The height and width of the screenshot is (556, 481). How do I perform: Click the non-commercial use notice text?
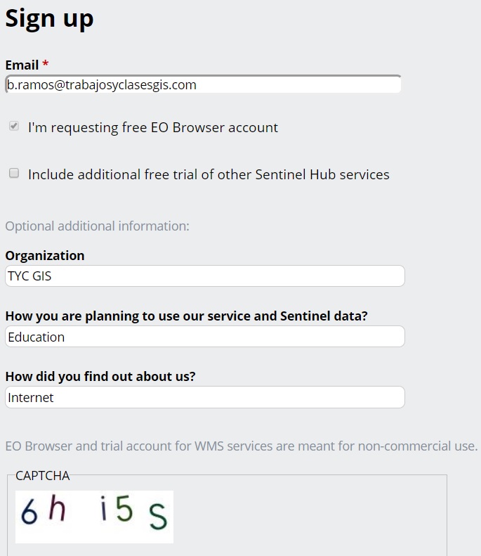tap(242, 446)
